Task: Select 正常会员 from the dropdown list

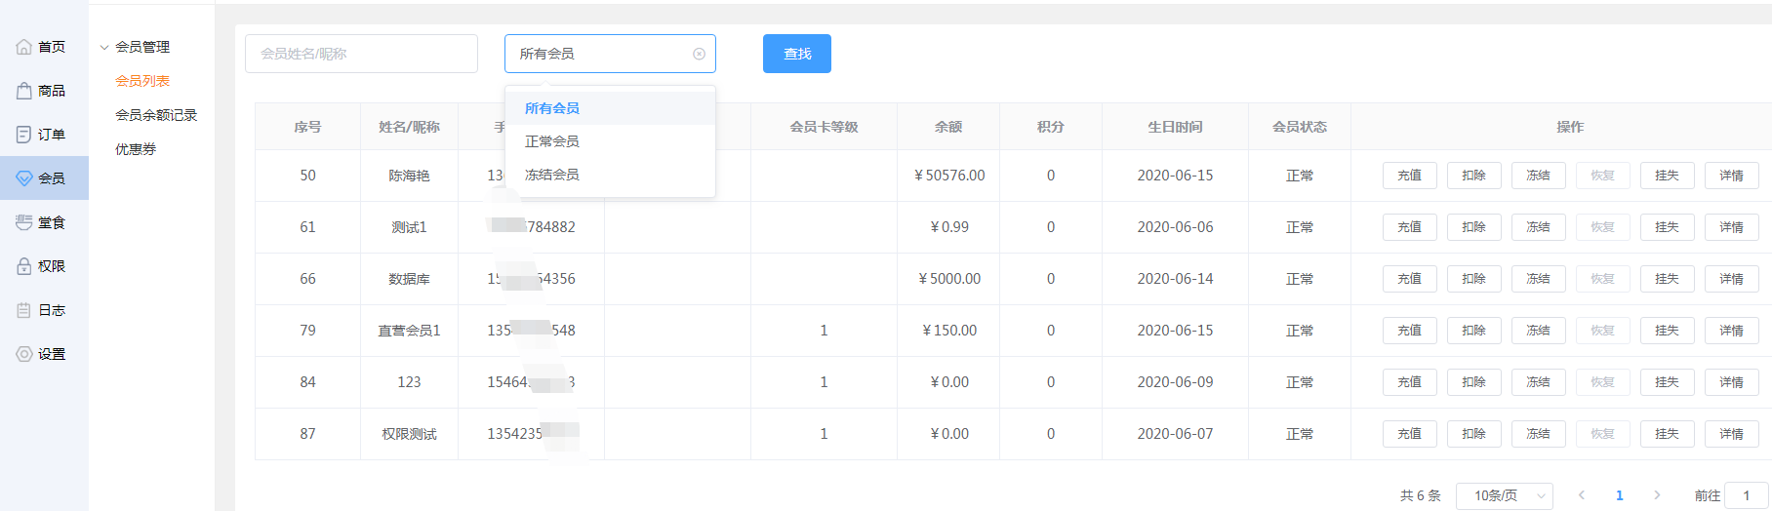Action: click(x=552, y=141)
